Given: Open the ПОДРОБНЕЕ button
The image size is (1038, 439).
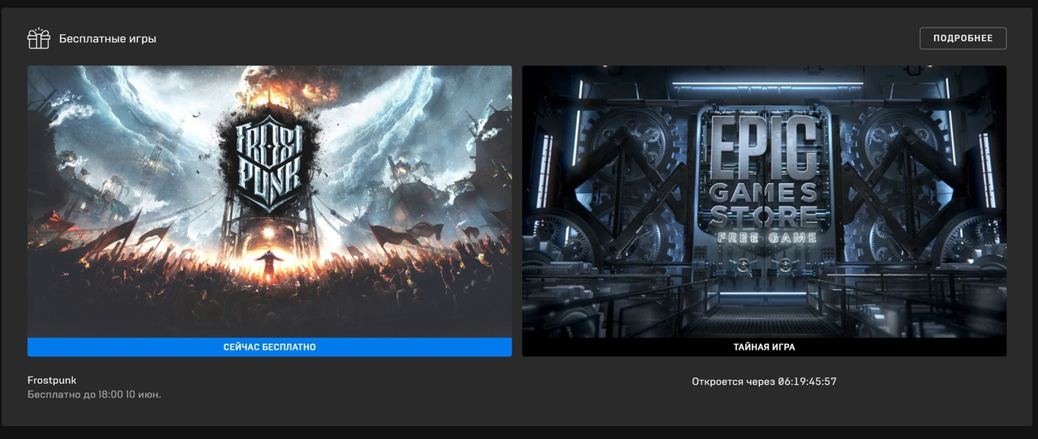Looking at the screenshot, I should pyautogui.click(x=963, y=38).
